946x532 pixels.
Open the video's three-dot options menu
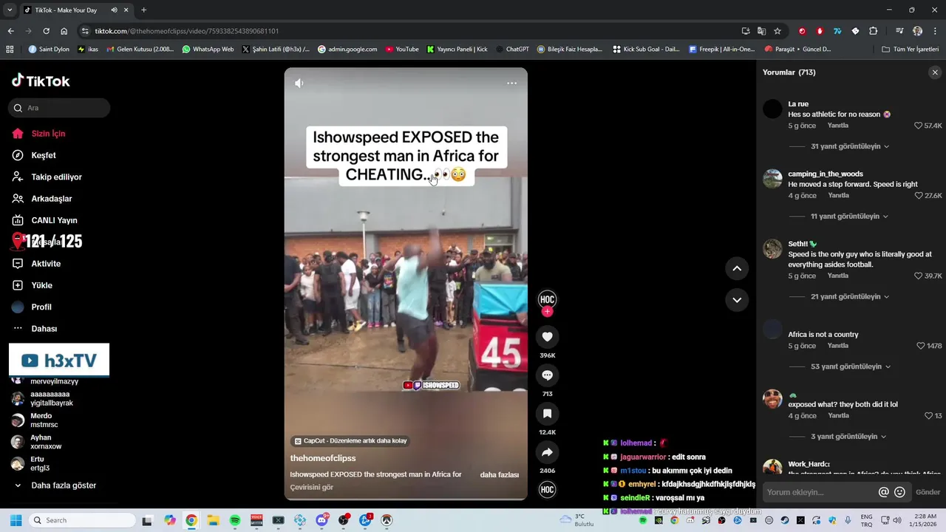(511, 83)
